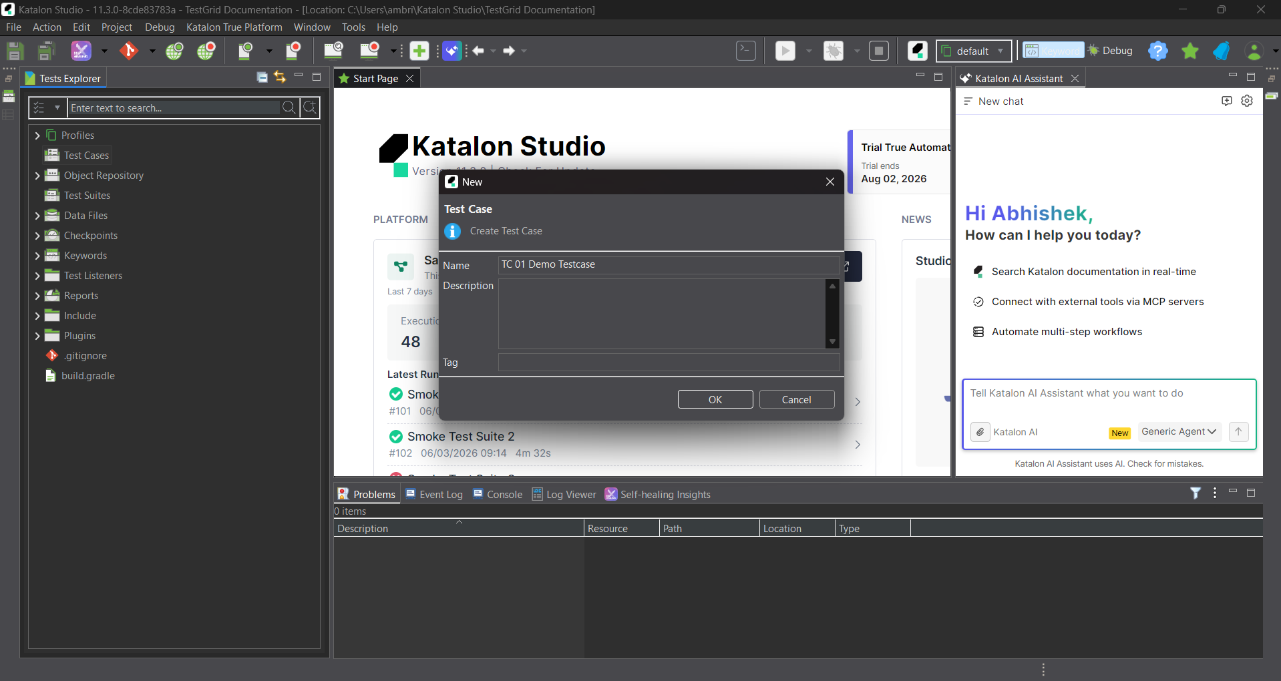Viewport: 1281px width, 681px height.
Task: Click the Problems filter funnel icon
Action: pos(1196,493)
